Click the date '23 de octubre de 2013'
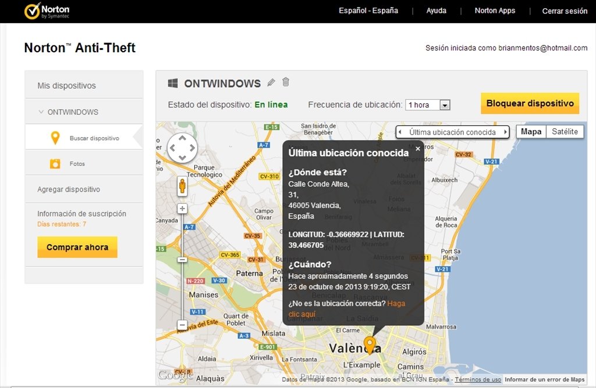 pos(325,287)
